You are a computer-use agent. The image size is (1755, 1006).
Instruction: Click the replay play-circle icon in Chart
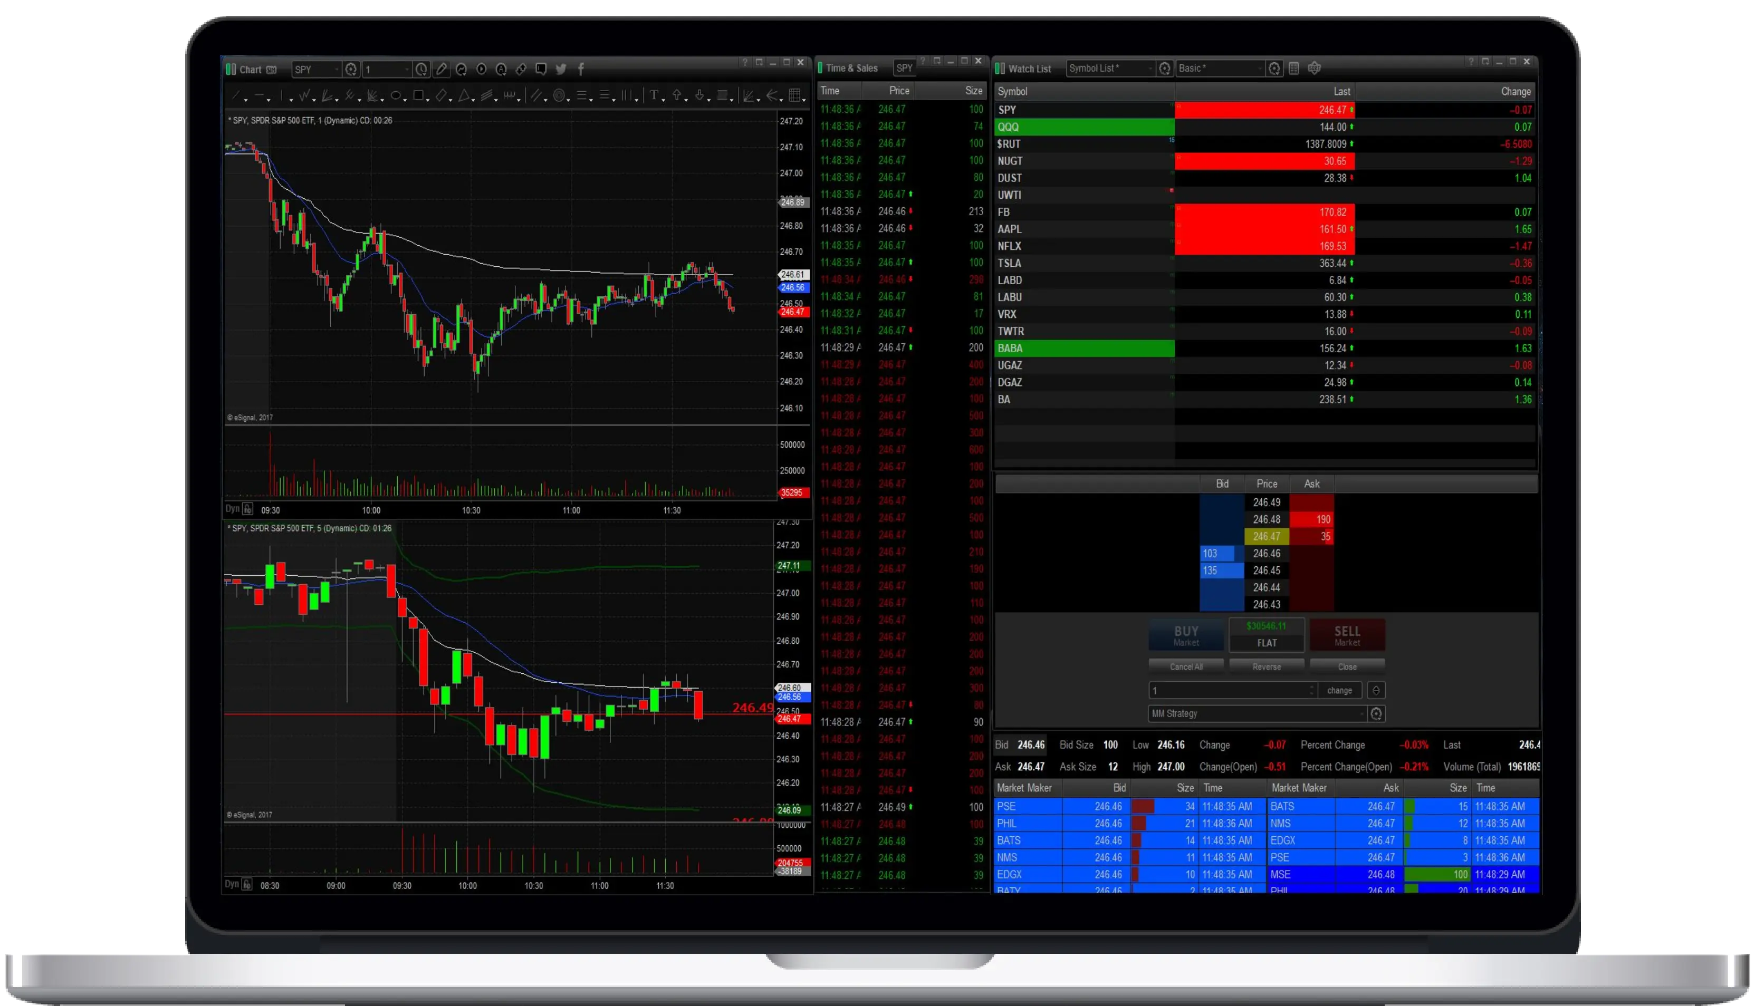coord(481,69)
